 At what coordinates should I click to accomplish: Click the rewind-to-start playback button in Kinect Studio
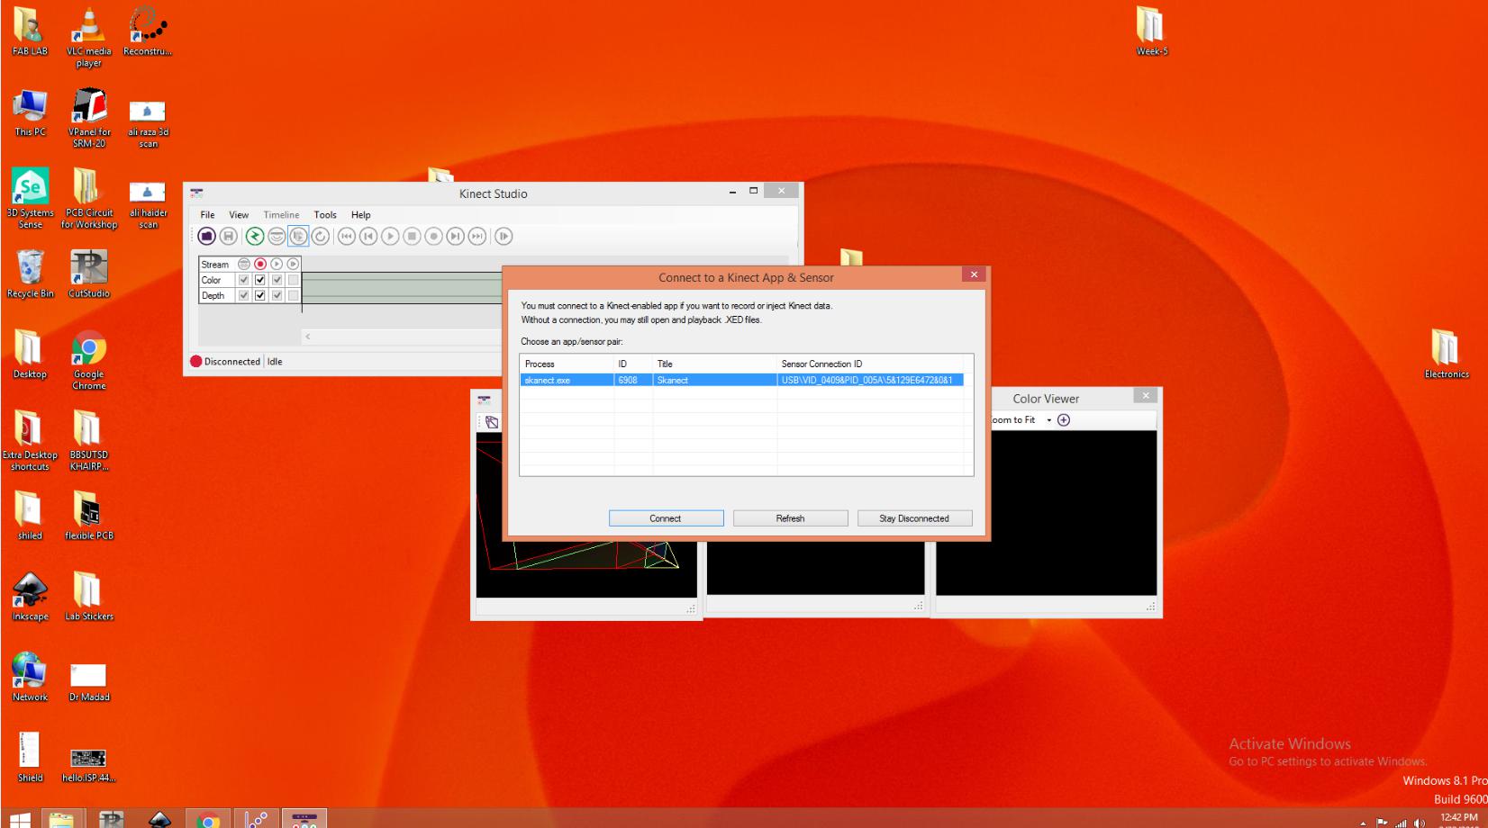[x=346, y=236]
